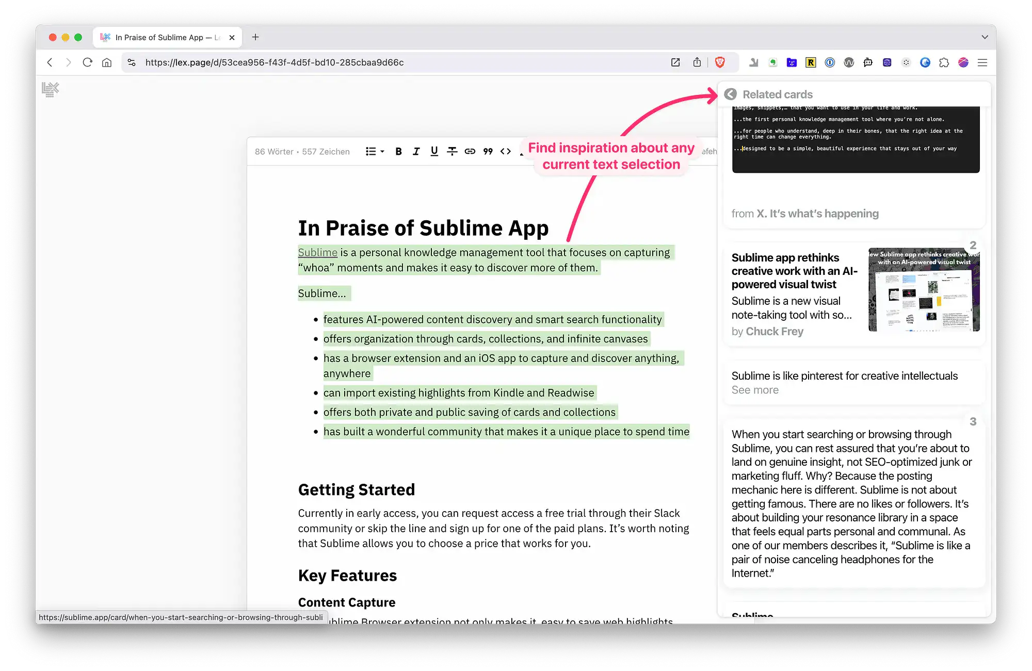Image resolution: width=1032 pixels, height=671 pixels.
Task: Open the 1Password extension
Action: coord(829,62)
